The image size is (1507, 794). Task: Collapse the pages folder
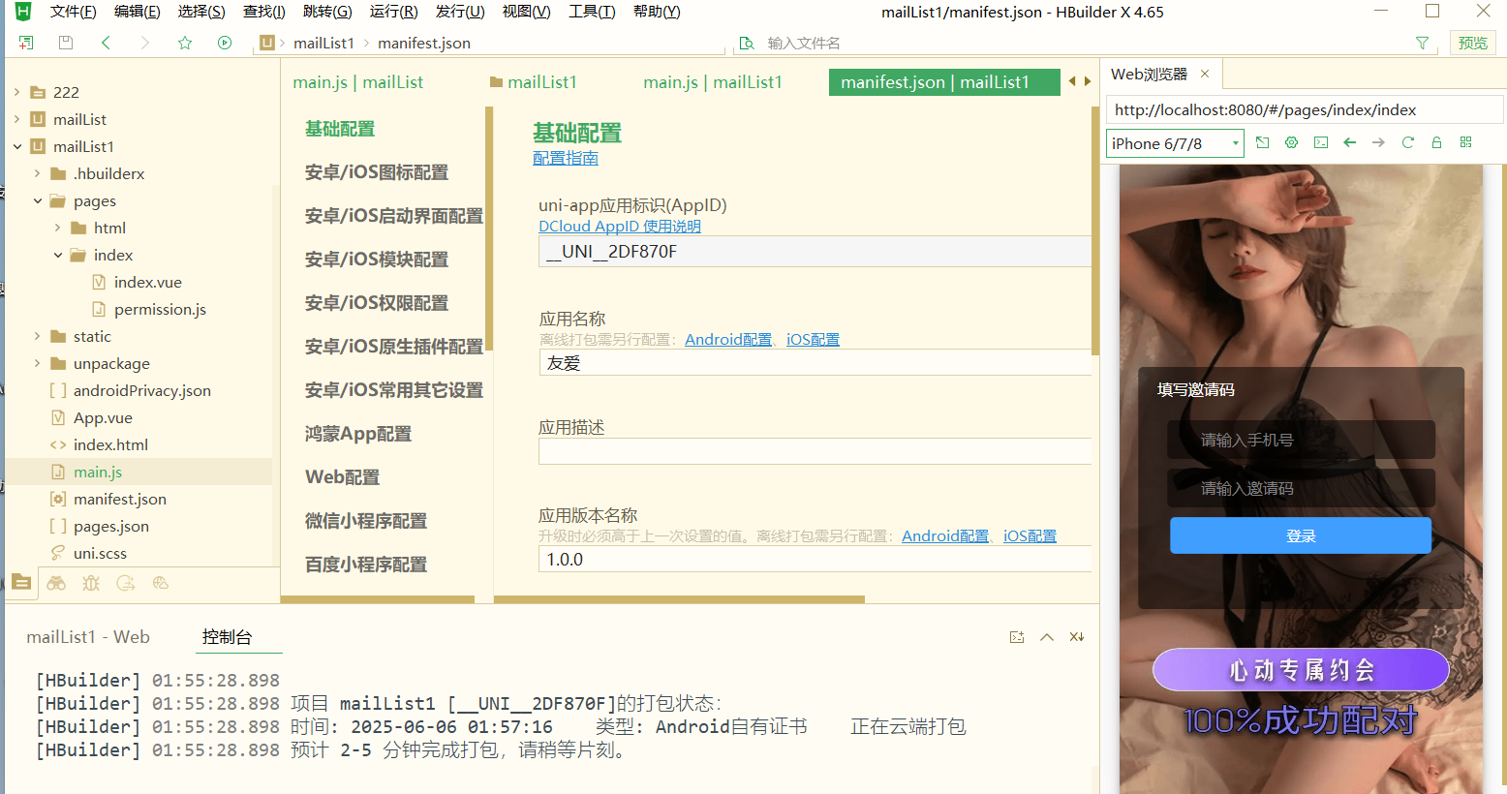click(x=38, y=200)
